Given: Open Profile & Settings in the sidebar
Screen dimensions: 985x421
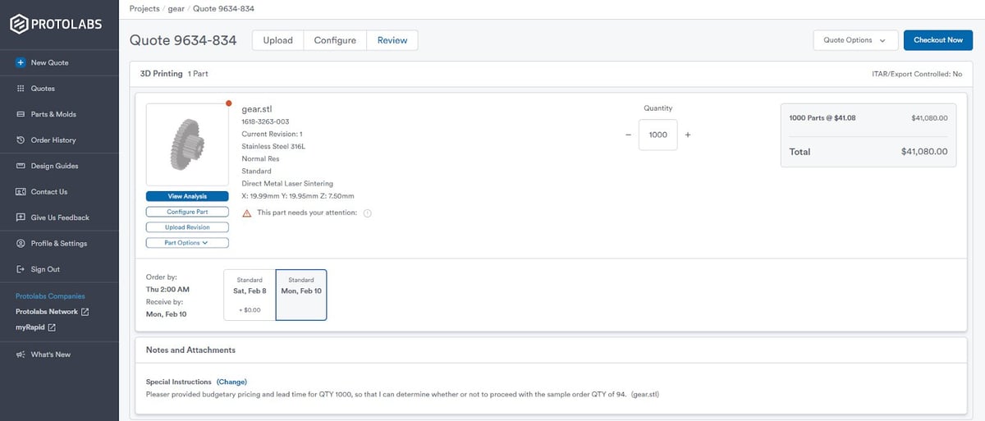Looking at the screenshot, I should click(x=59, y=244).
